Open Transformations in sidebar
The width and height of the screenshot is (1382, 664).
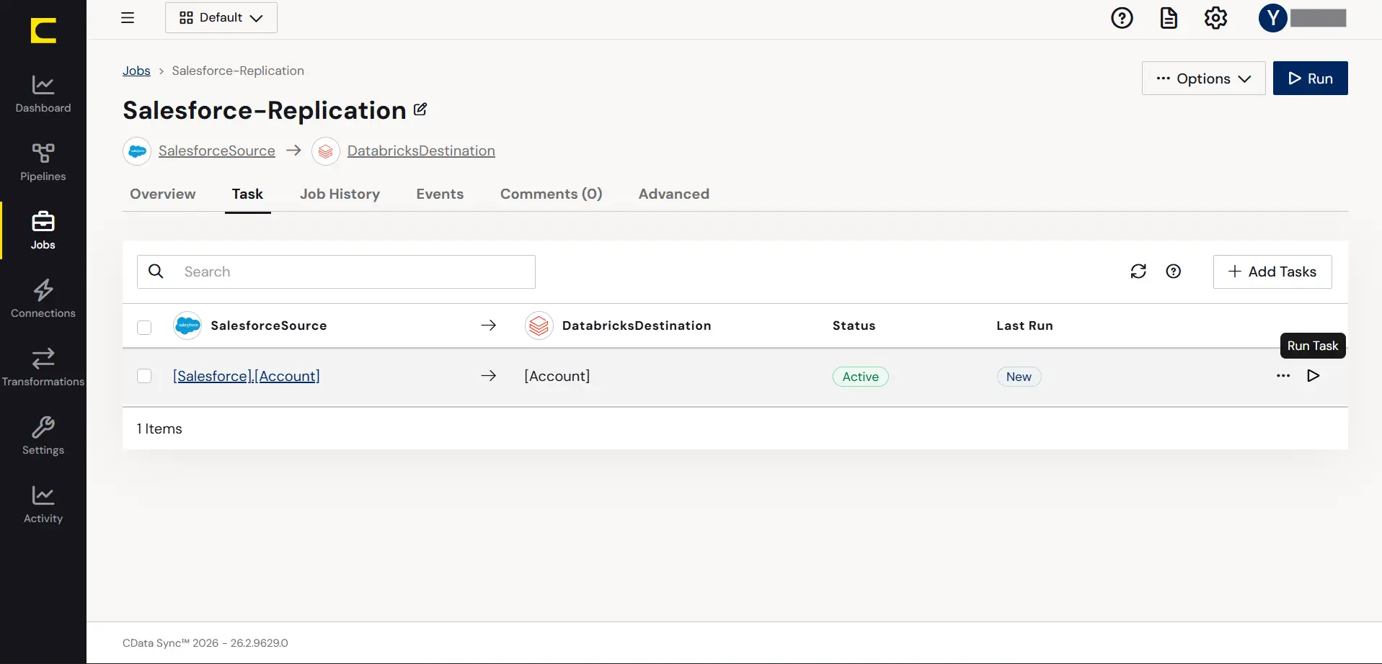43,368
